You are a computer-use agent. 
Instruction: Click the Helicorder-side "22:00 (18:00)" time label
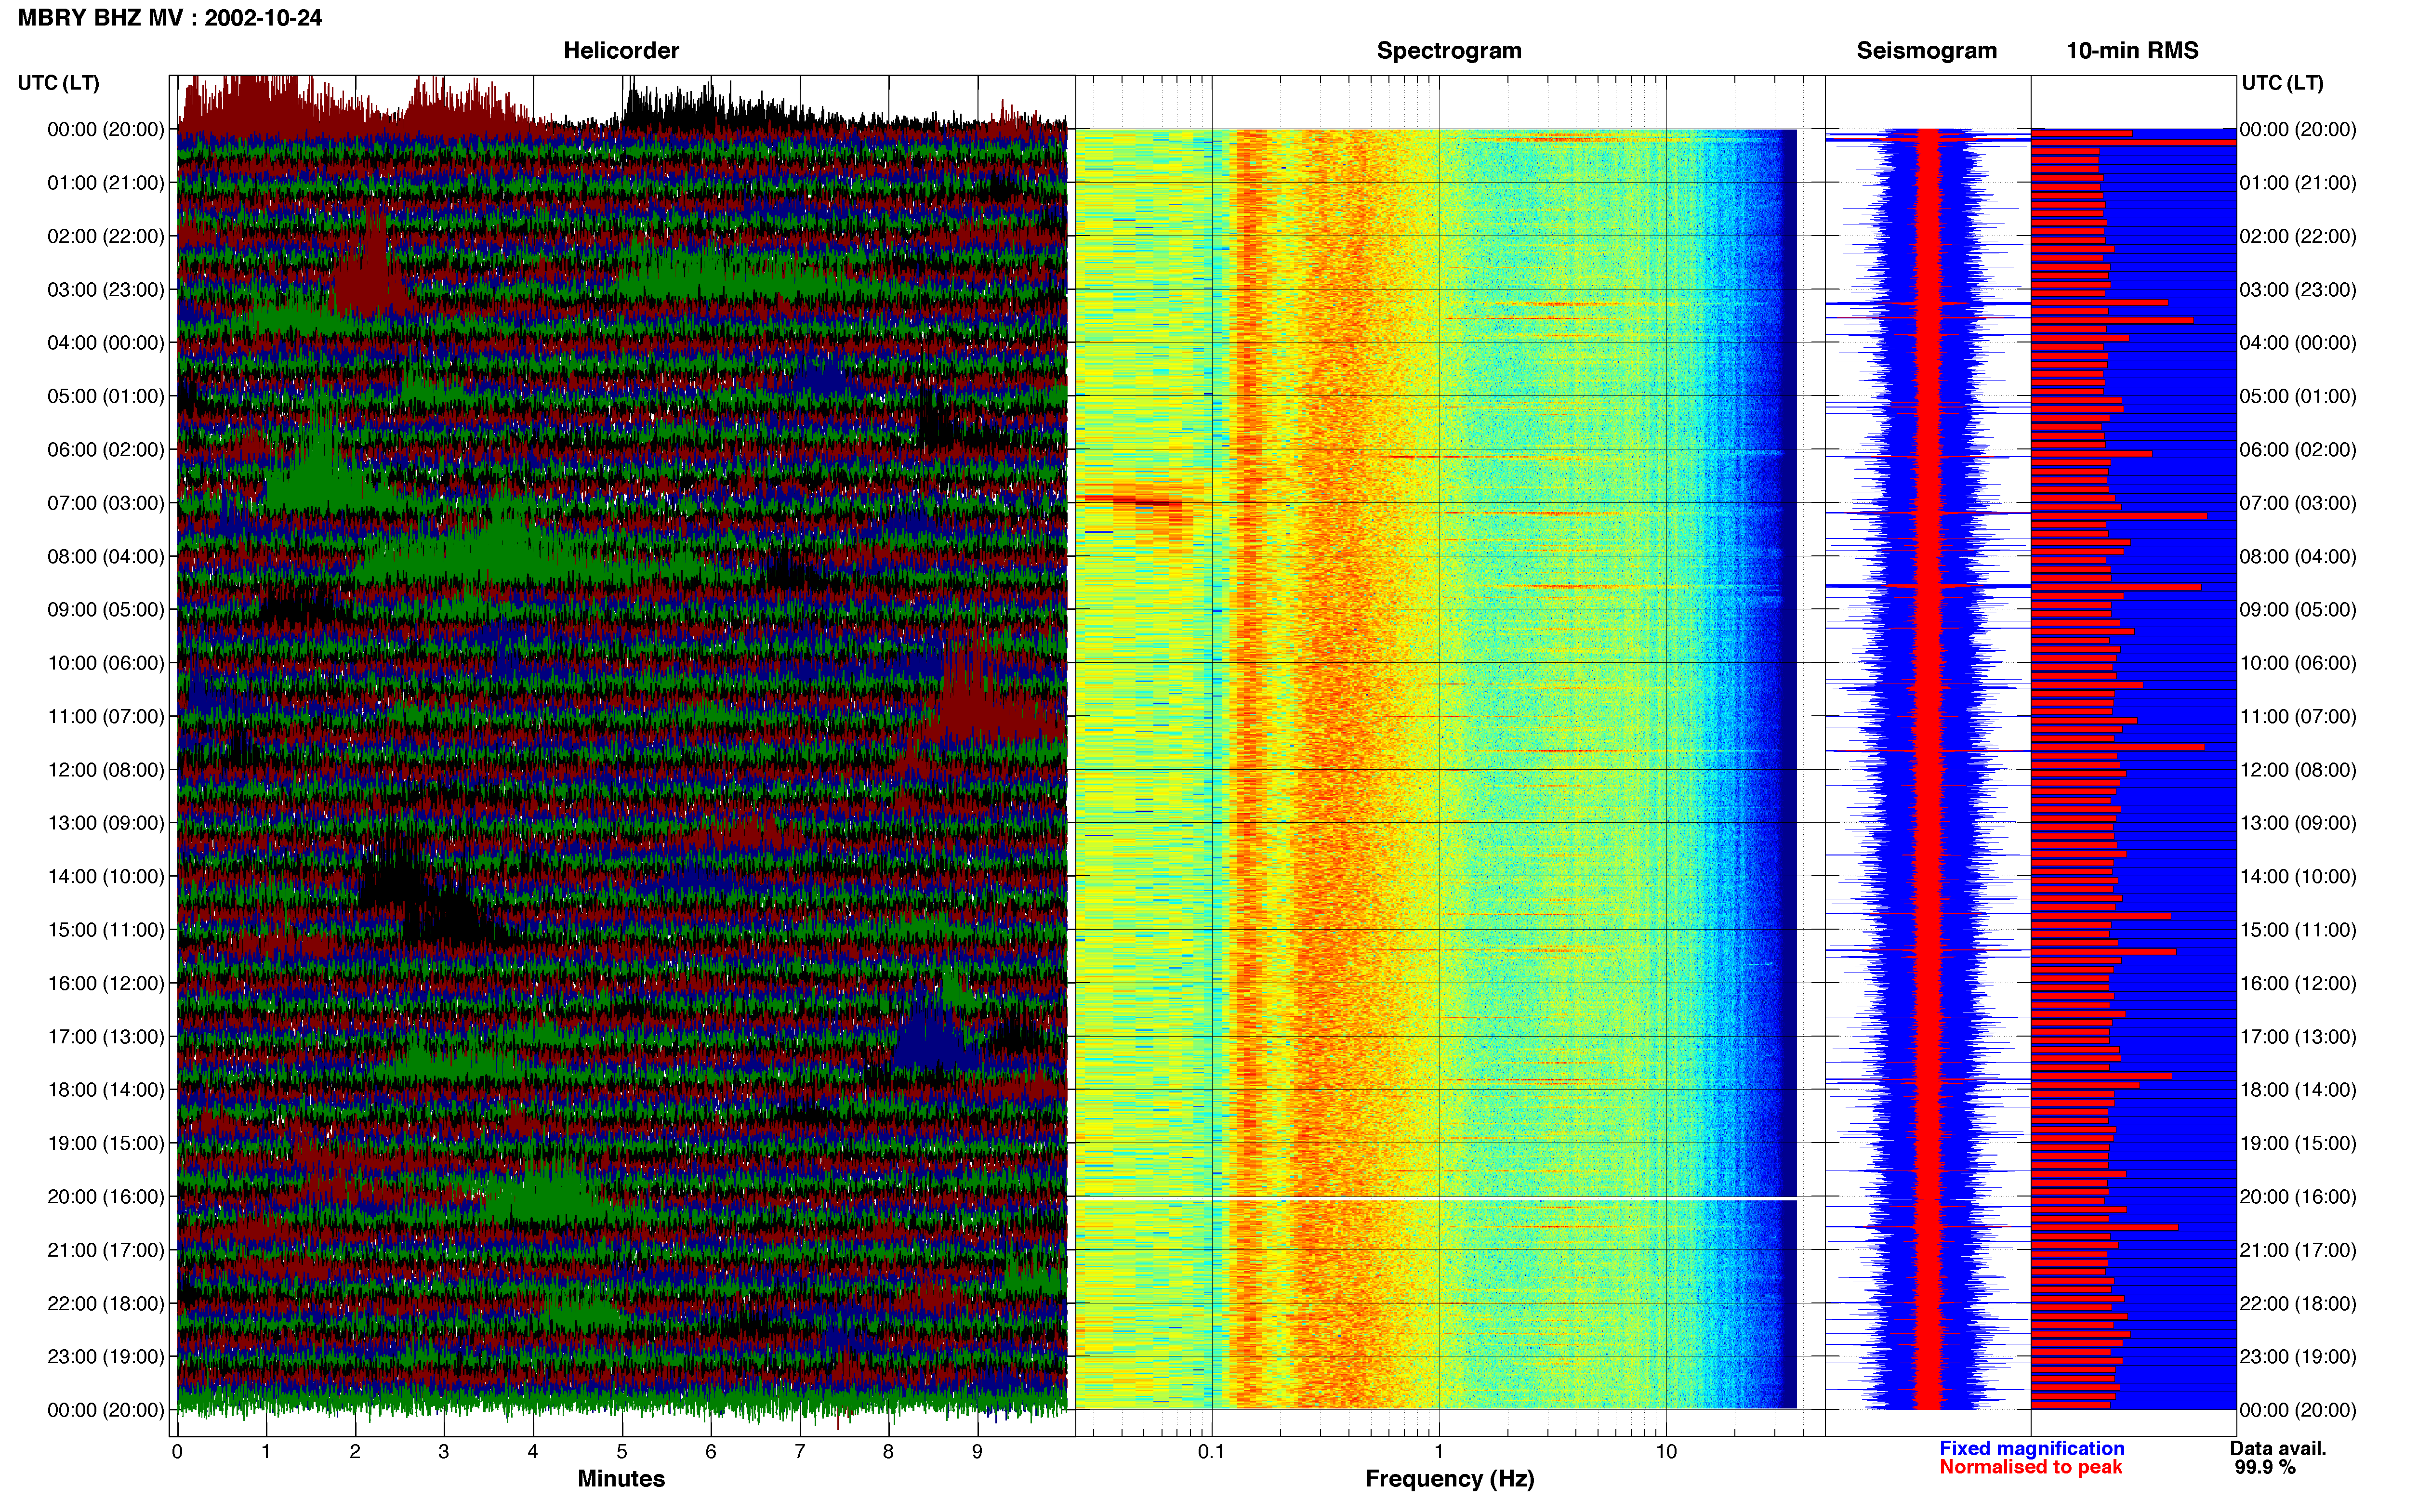105,1303
